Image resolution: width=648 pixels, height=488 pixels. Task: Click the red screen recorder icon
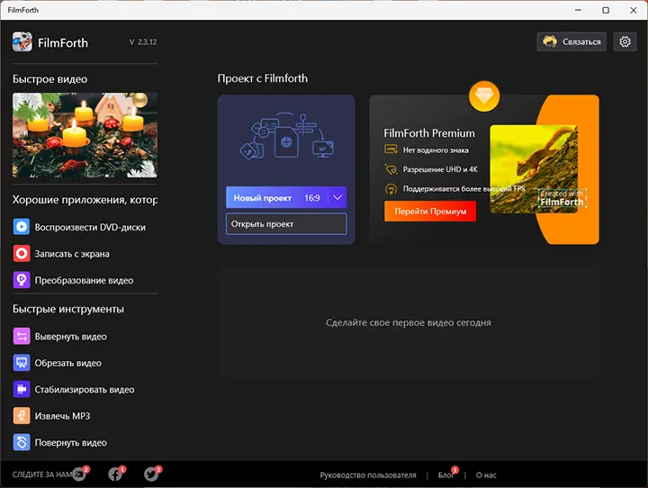(22, 254)
